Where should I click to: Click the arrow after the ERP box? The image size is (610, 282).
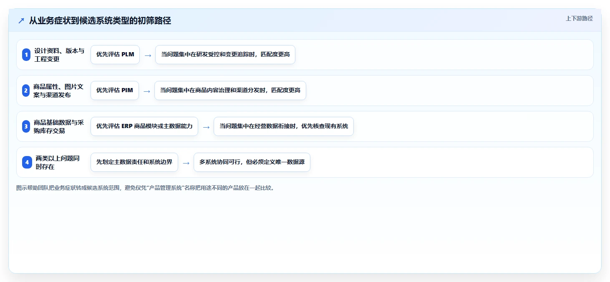coord(206,127)
